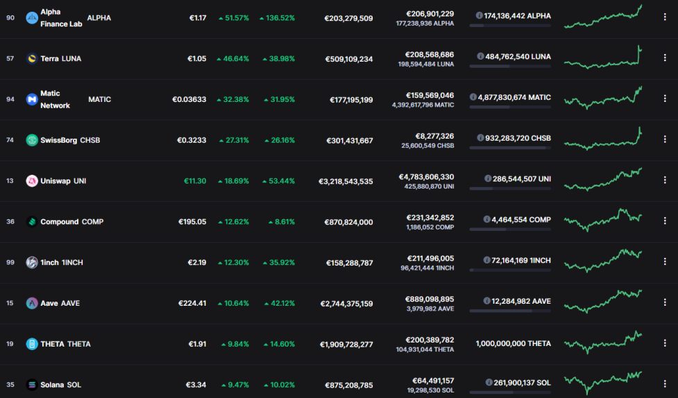Click the ALPHA circulating supply progress bar
The width and height of the screenshot is (678, 398).
[x=510, y=26]
